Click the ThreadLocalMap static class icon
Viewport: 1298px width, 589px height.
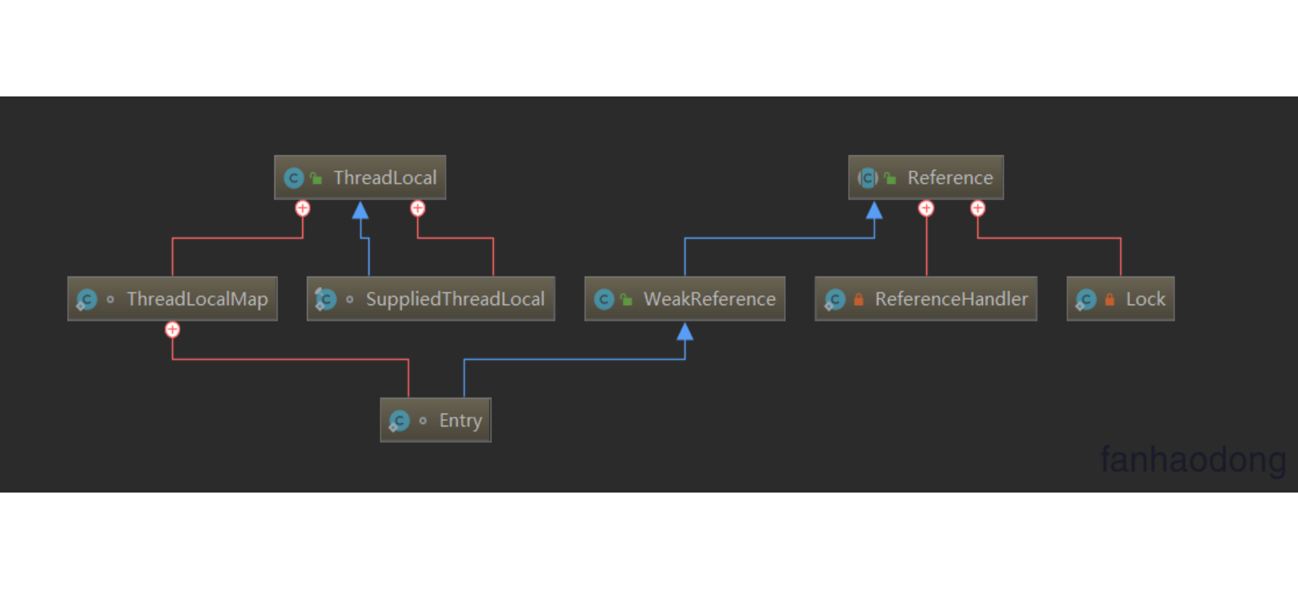86,300
